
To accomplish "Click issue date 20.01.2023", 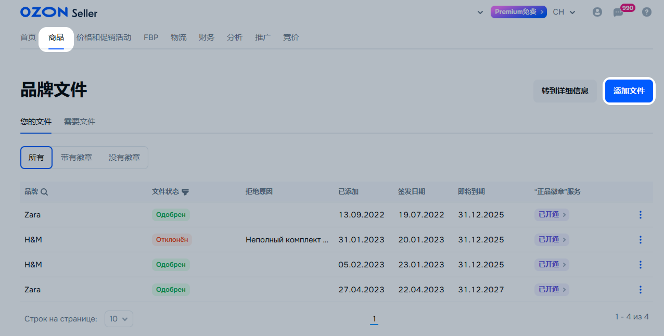I will tap(422, 240).
